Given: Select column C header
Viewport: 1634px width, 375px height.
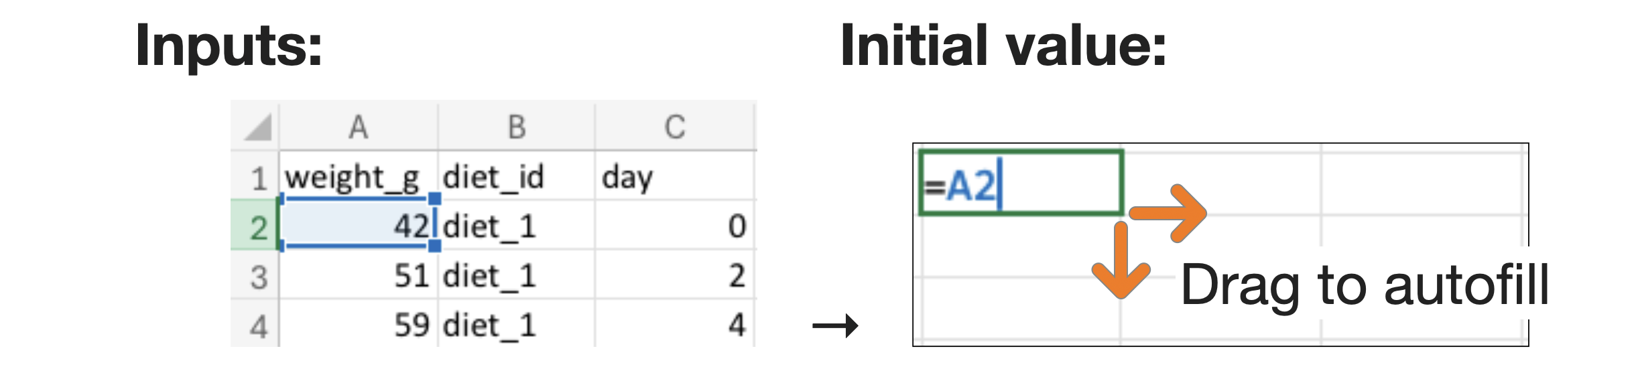Looking at the screenshot, I should [674, 127].
